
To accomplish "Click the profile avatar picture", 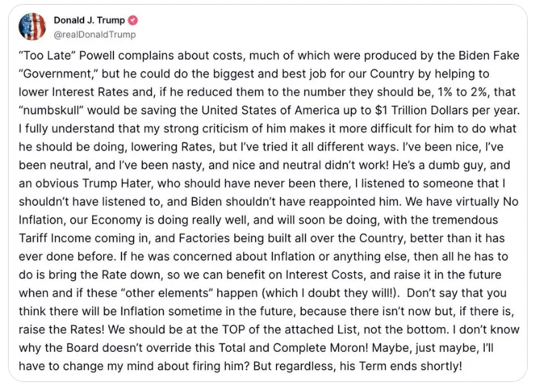I will pyautogui.click(x=32, y=27).
